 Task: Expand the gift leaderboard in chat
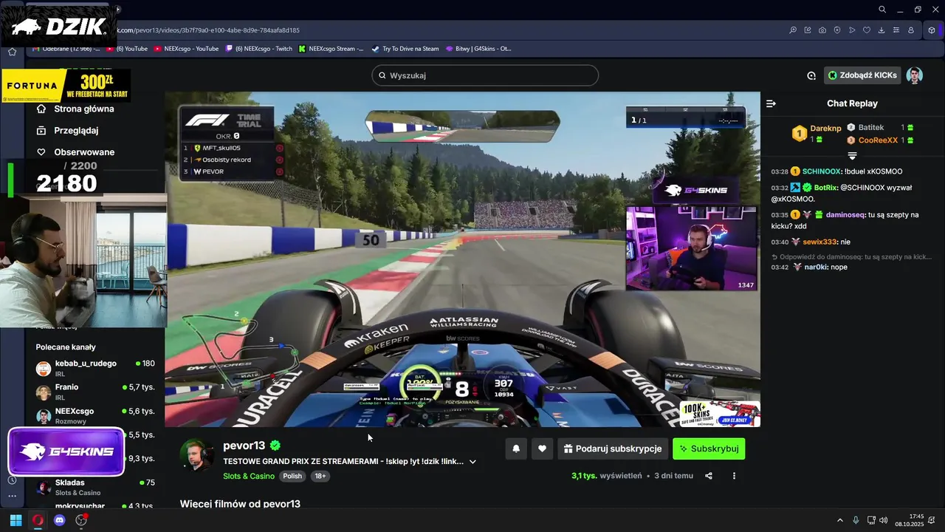[x=852, y=156]
